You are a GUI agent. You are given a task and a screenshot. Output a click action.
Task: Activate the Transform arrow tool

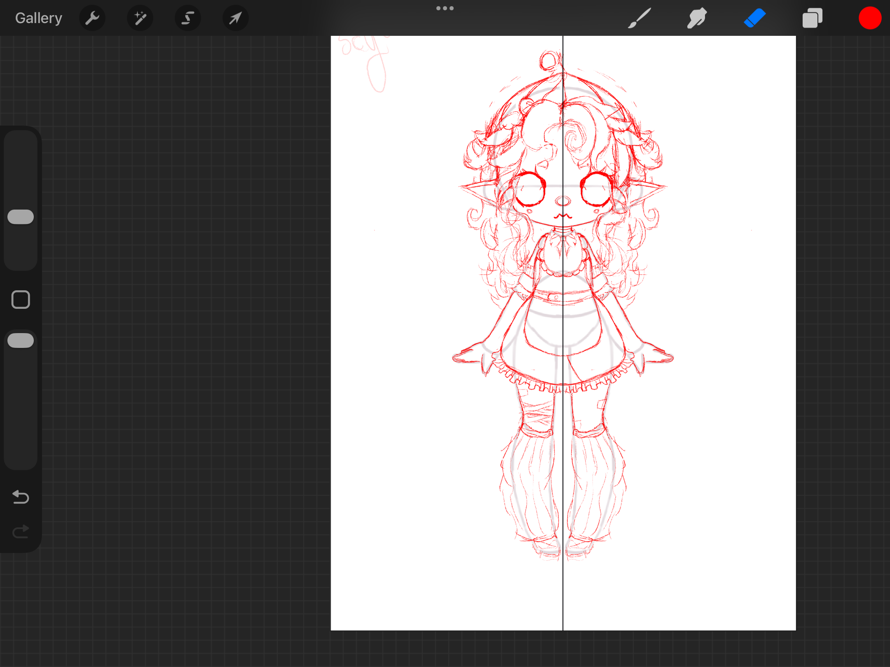(x=236, y=18)
